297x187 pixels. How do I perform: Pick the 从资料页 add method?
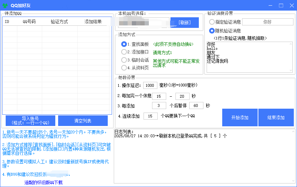pyautogui.click(x=124, y=68)
